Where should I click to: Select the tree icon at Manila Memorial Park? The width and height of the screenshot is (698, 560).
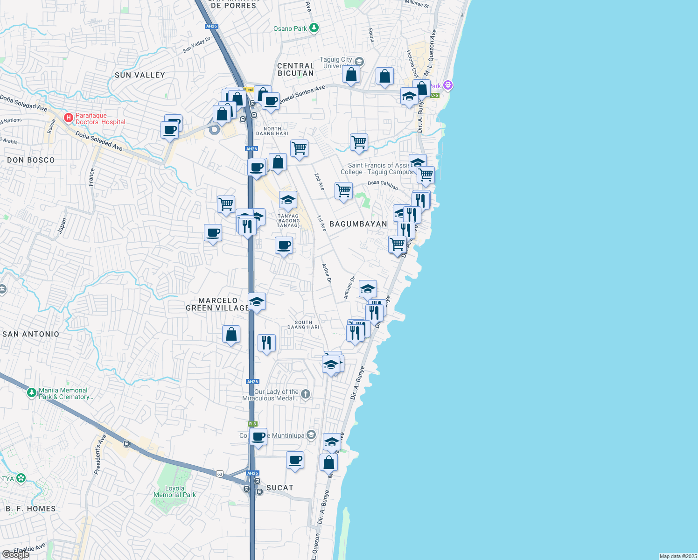(x=31, y=392)
